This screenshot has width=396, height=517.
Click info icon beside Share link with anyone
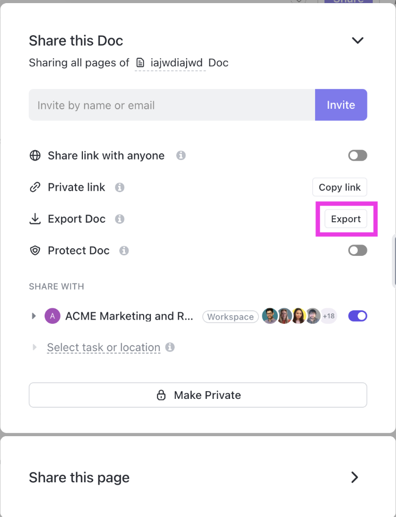[x=181, y=155]
